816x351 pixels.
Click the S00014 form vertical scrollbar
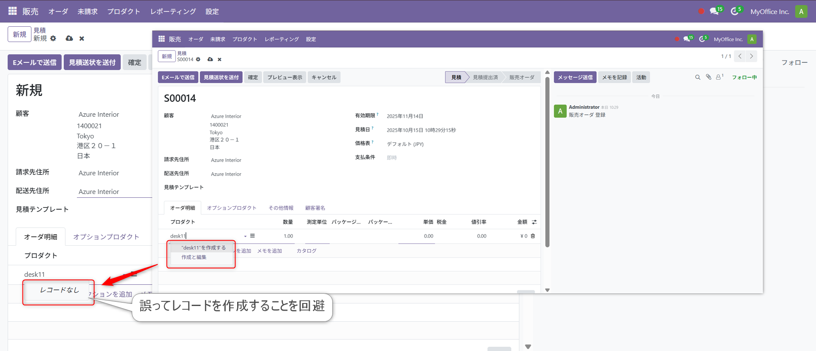coord(547,161)
